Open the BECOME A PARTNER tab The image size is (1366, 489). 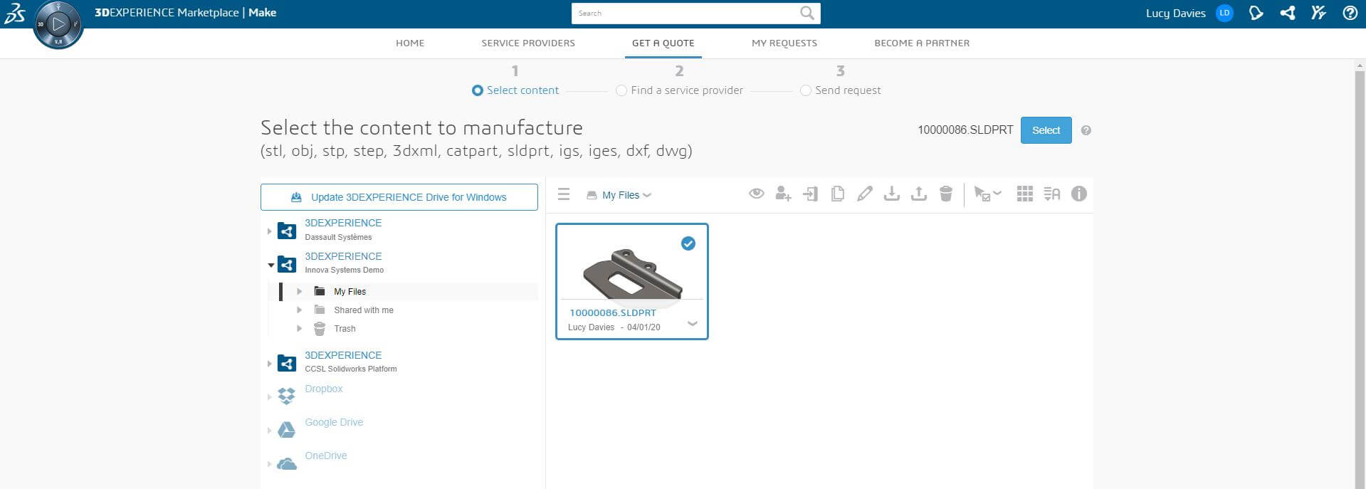922,43
